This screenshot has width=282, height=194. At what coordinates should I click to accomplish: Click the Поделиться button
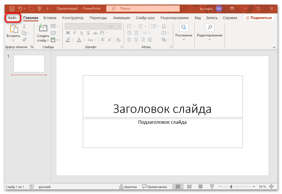click(x=259, y=18)
